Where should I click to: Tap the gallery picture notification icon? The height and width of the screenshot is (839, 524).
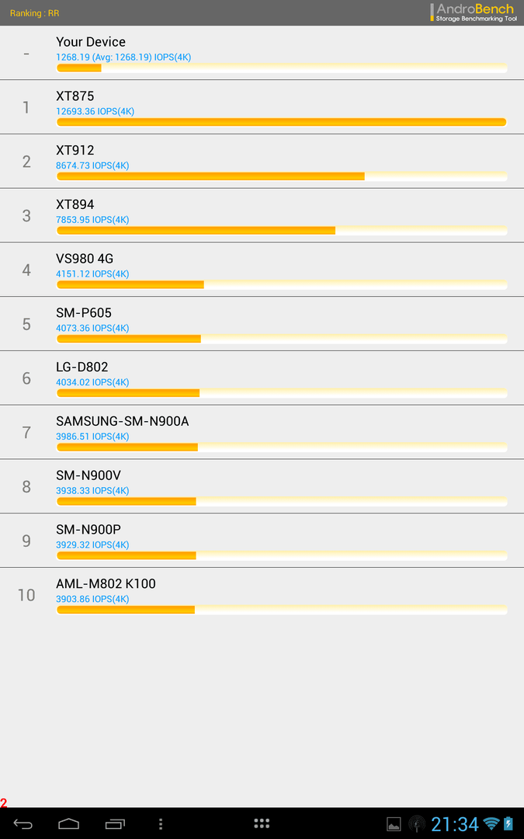coord(394,824)
